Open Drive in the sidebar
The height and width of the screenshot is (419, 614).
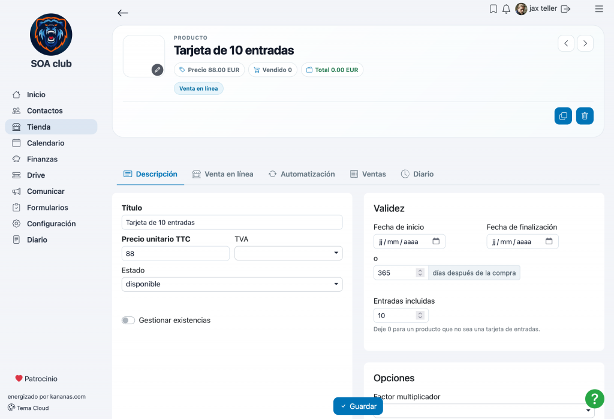click(x=51, y=175)
